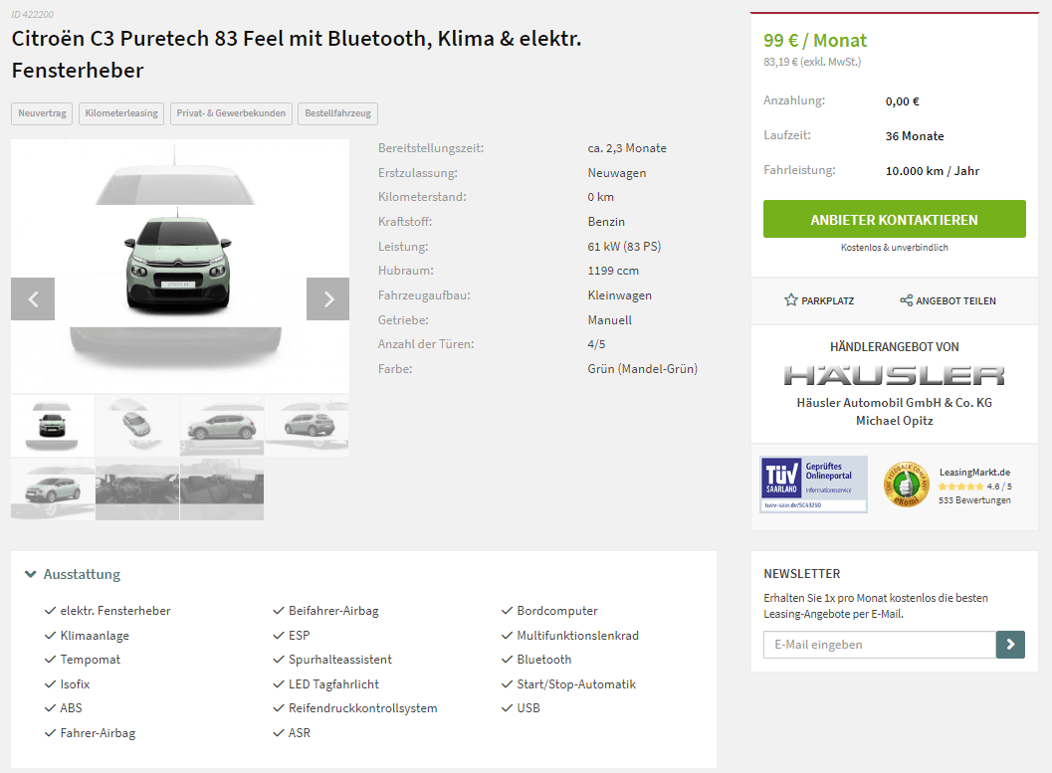Viewport: 1052px width, 773px height.
Task: Open Häusler Automobil GmbH & Co. KG link
Action: (895, 402)
